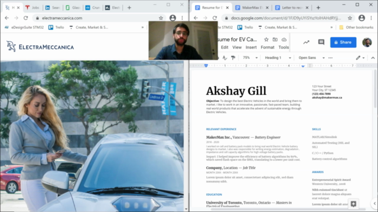
Task: Open Google account avatar in Docs
Action: coord(367,42)
